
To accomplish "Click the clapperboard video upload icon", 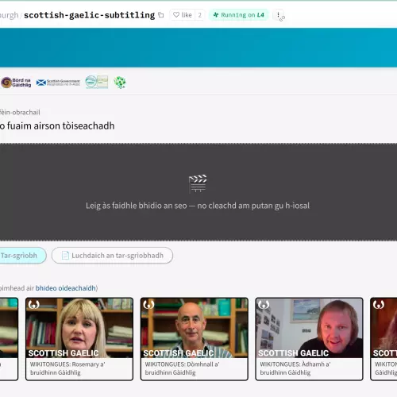I will tap(198, 183).
